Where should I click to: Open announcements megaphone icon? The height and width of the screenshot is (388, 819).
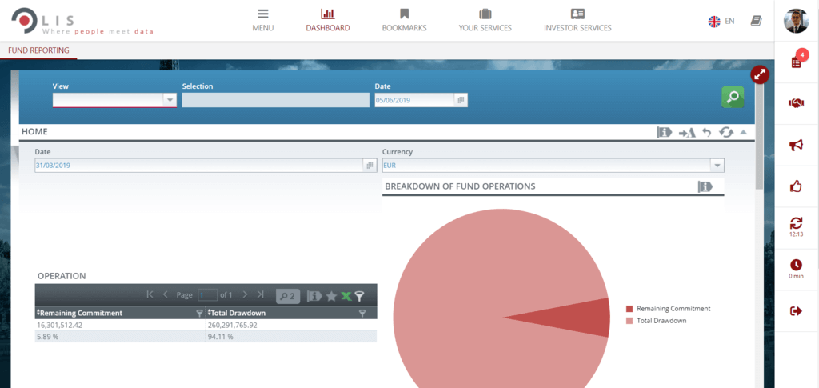[796, 145]
